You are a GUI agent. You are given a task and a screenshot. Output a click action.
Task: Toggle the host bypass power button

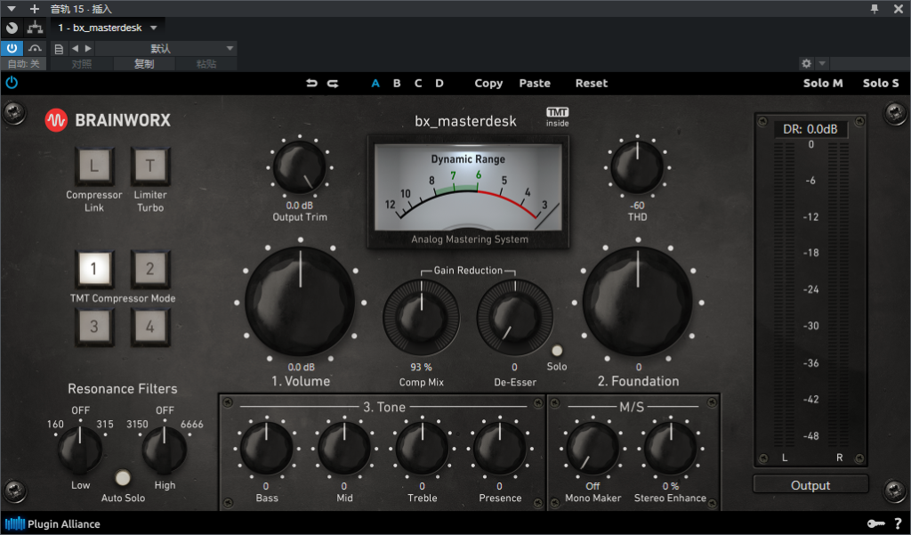[x=12, y=48]
